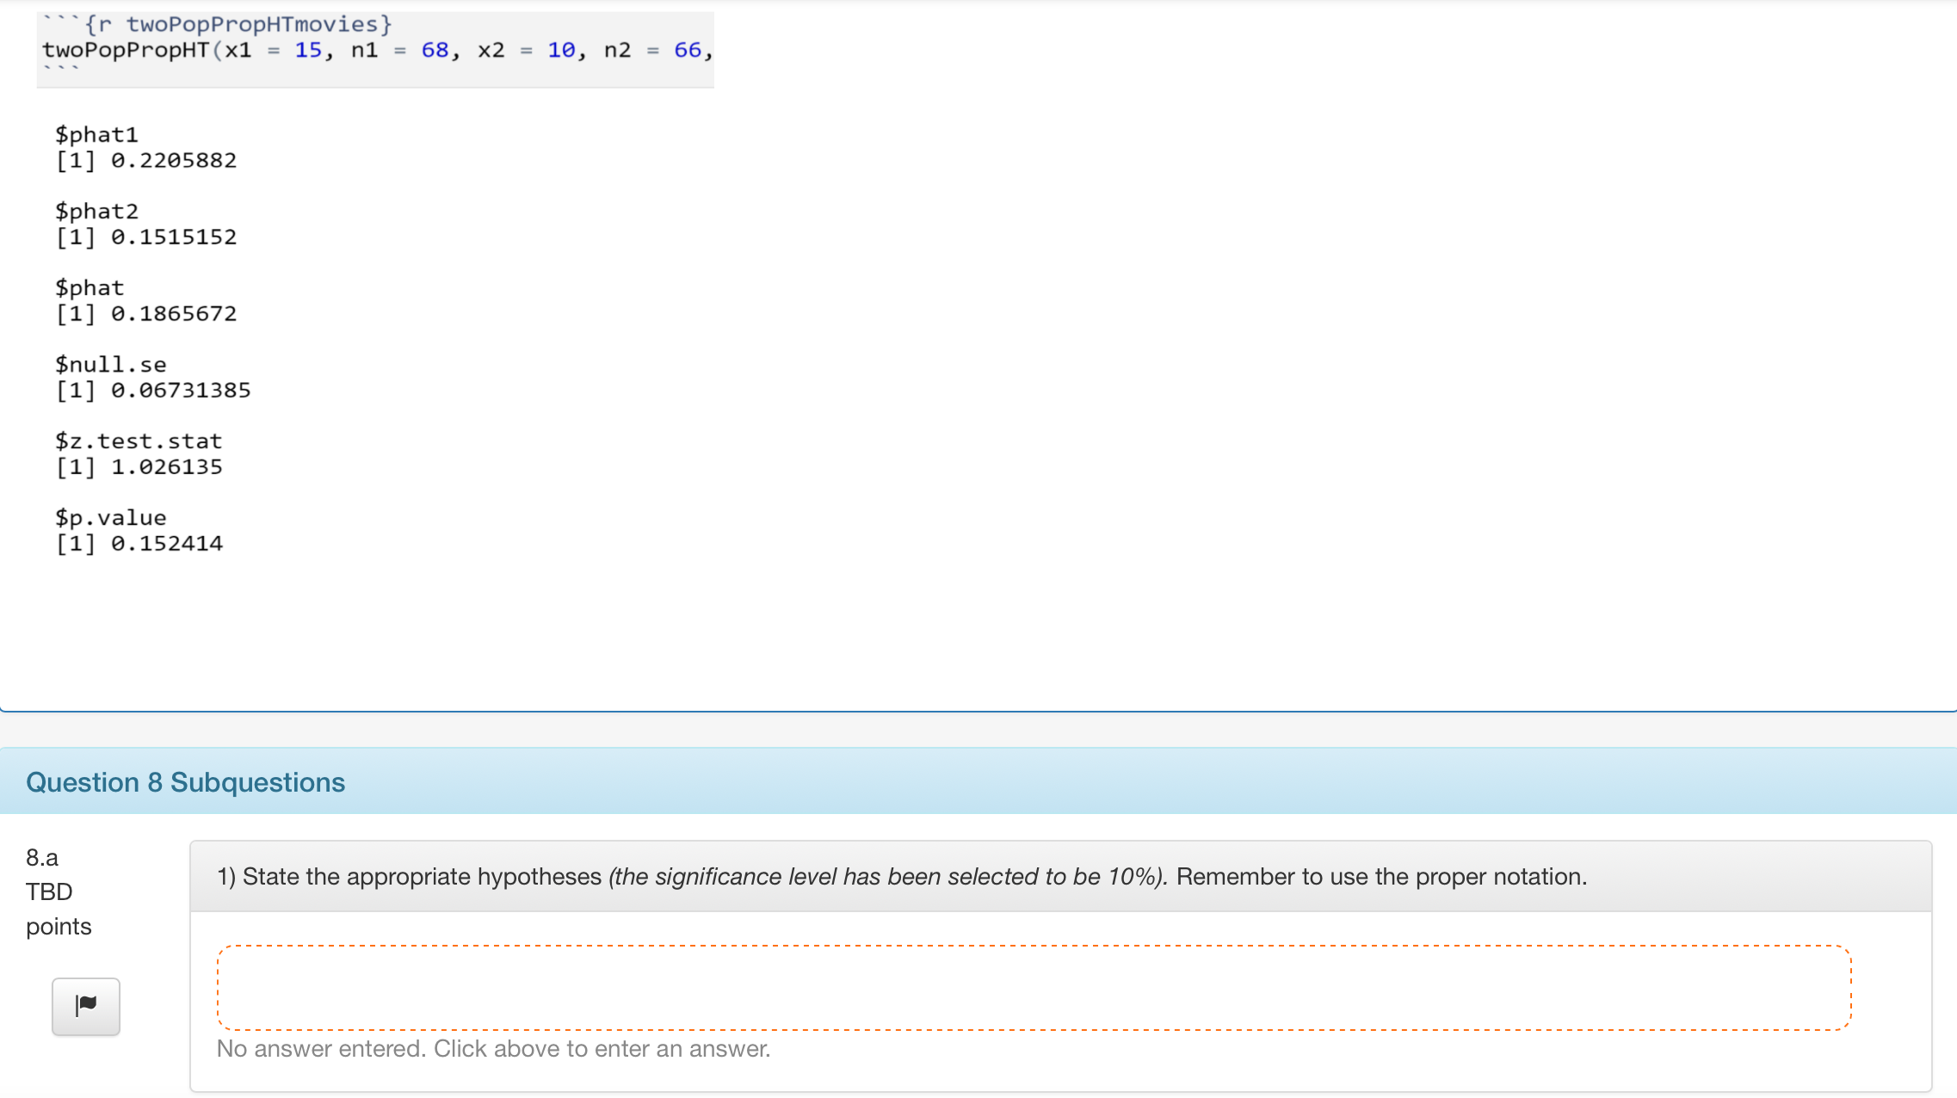
Task: Click the No answer entered link
Action: pyautogui.click(x=494, y=1048)
